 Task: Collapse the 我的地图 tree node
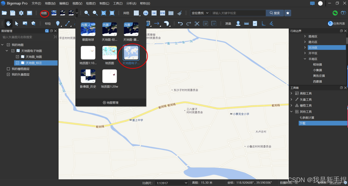pyautogui.click(x=2, y=45)
